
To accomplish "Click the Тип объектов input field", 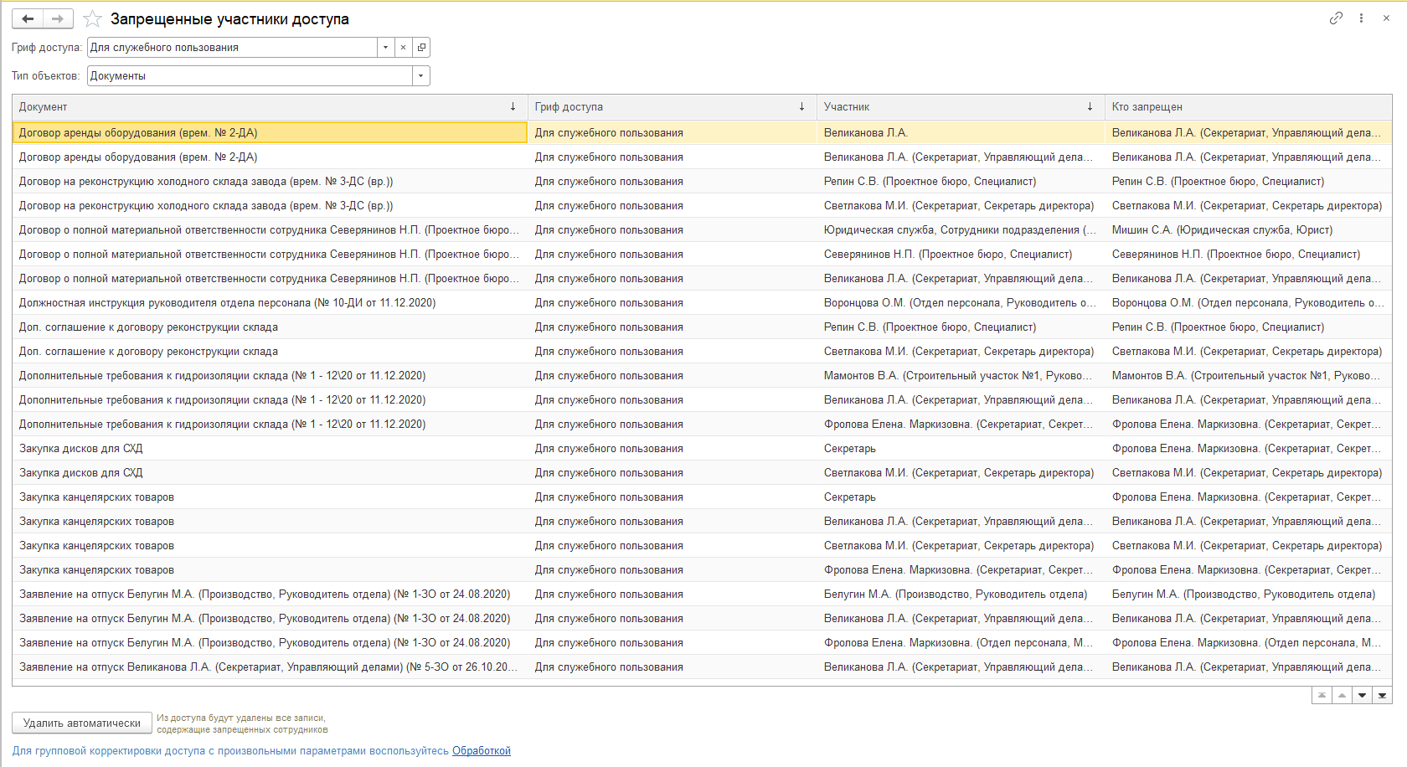I will pos(250,76).
